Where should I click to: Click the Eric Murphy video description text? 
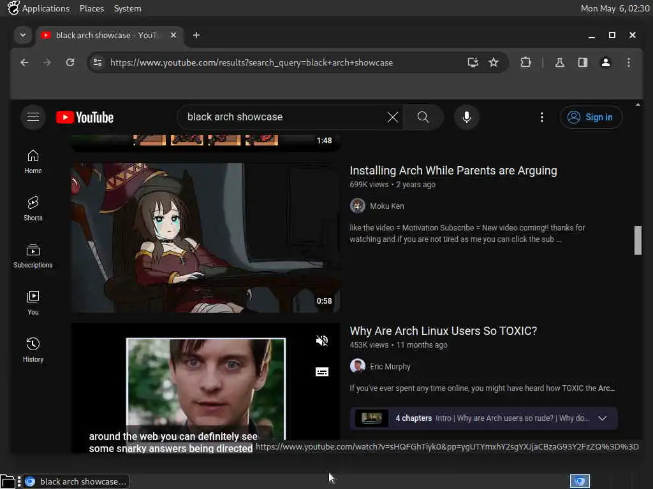pyautogui.click(x=482, y=388)
